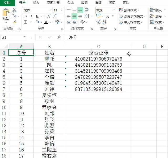Select column C header
This screenshot has height=158, width=168.
tap(98, 47)
